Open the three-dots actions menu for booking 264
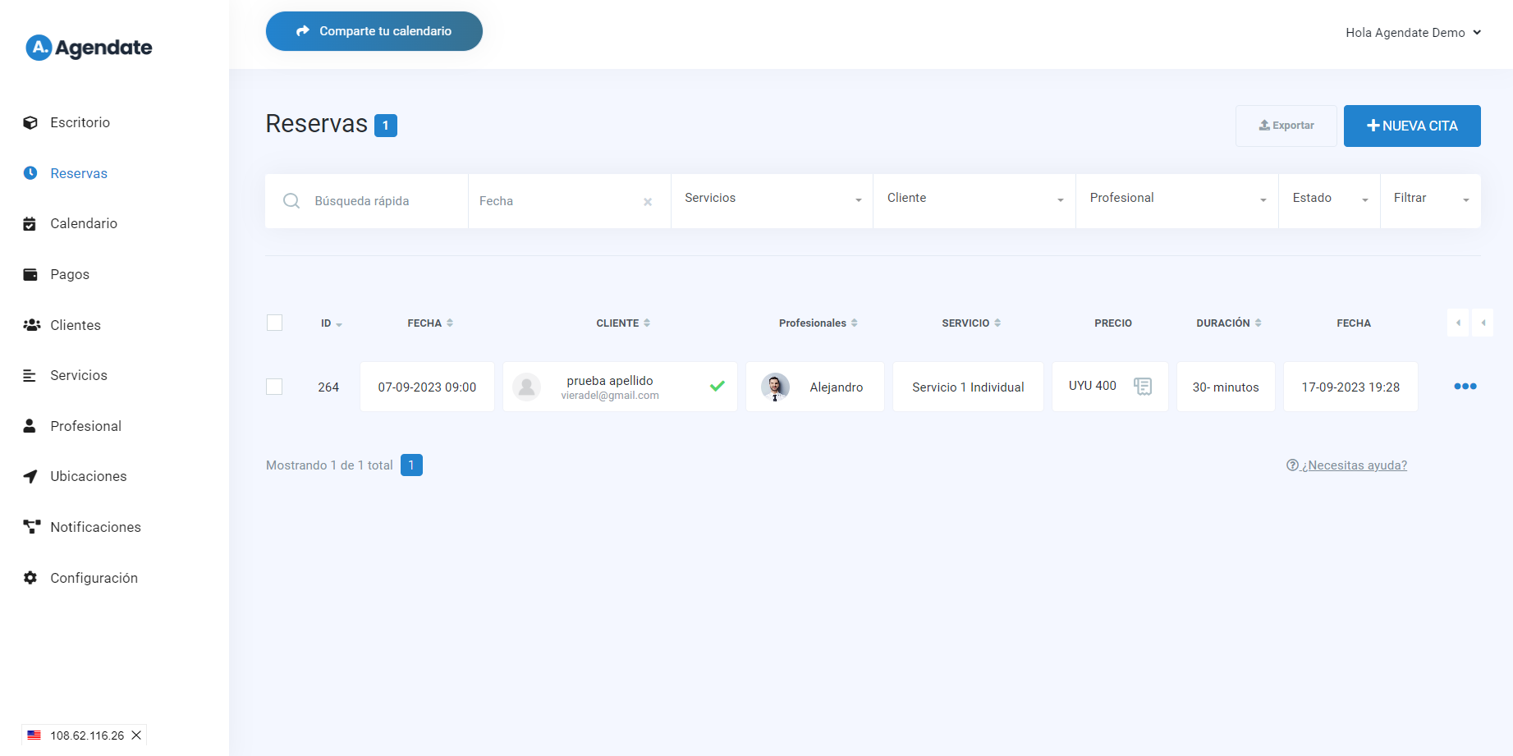This screenshot has height=756, width=1513. pyautogui.click(x=1465, y=387)
